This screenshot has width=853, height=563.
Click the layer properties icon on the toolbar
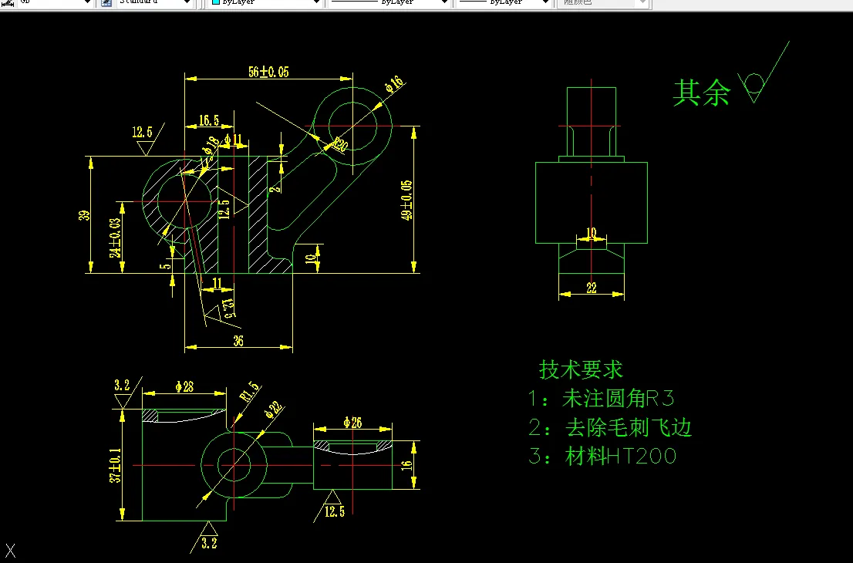click(x=6, y=3)
